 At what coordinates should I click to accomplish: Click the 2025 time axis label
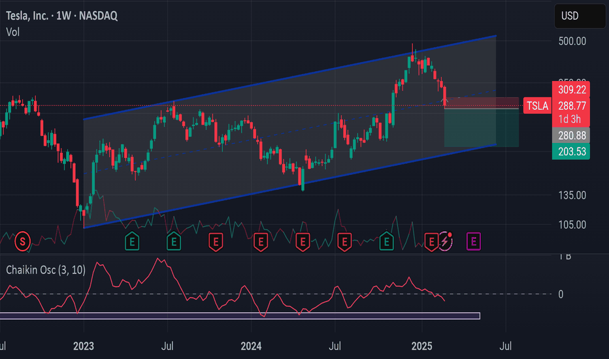(x=422, y=346)
